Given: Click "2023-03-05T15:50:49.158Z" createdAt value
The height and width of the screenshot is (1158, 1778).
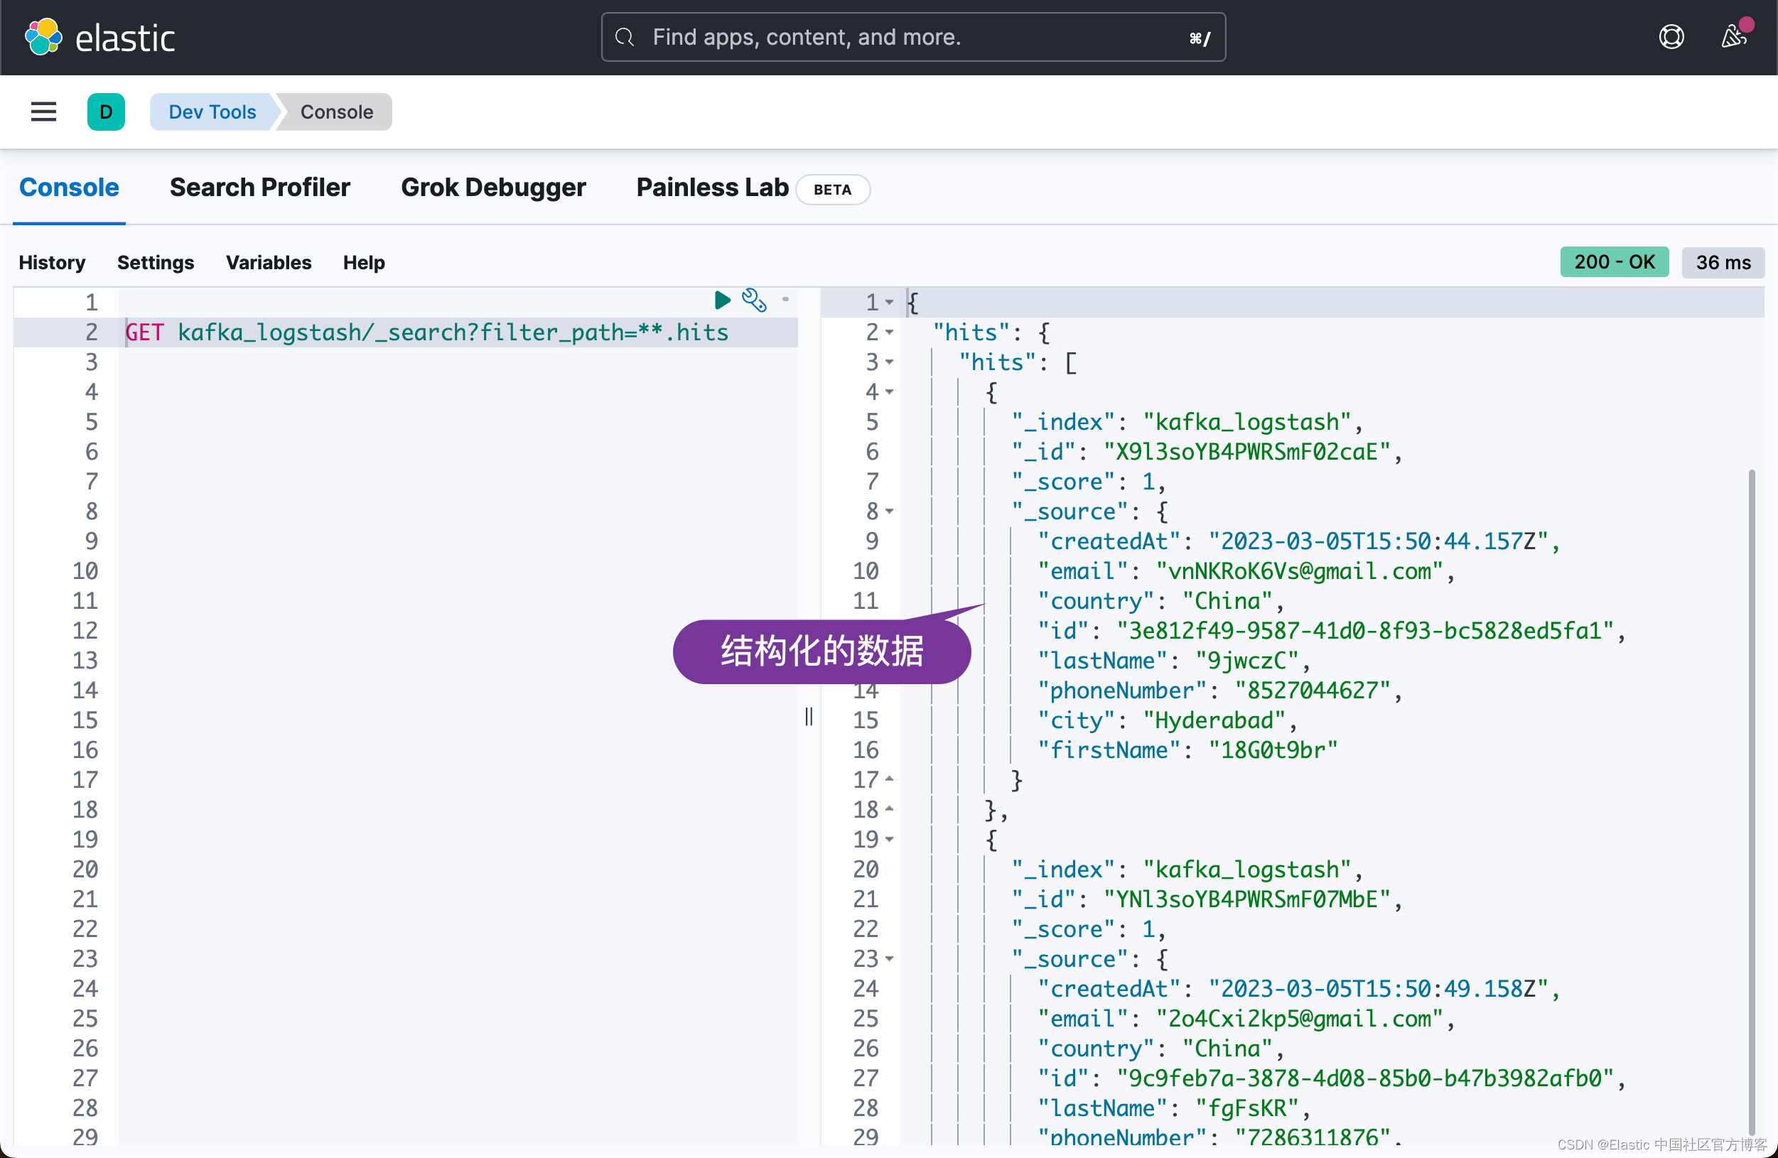Looking at the screenshot, I should pos(1378,989).
